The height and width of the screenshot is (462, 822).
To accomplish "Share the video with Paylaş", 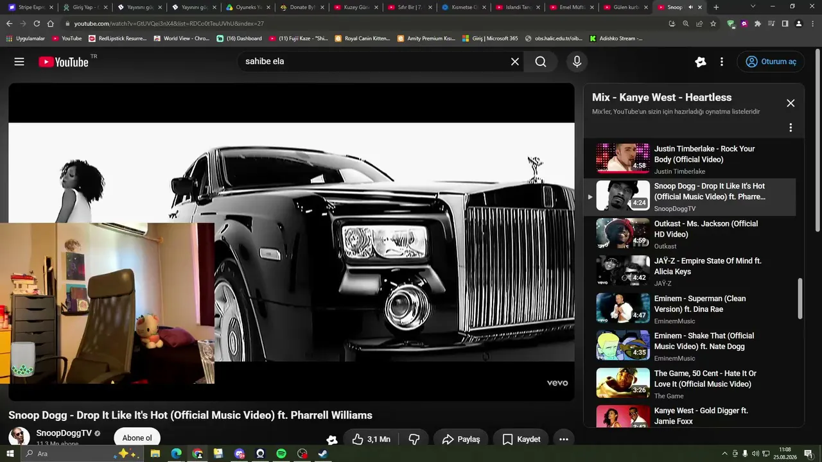I will click(460, 440).
